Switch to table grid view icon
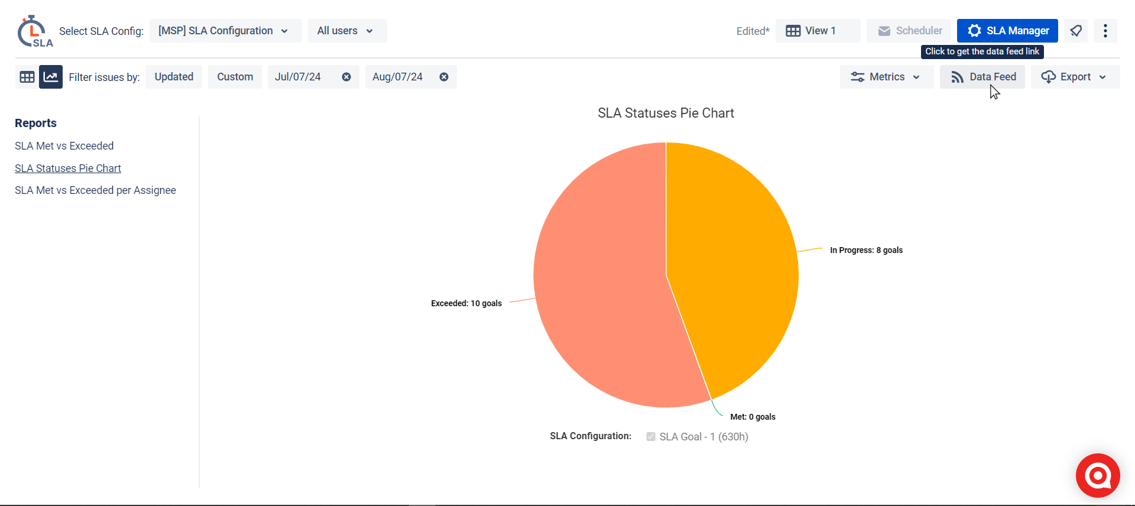1135x506 pixels. (27, 77)
